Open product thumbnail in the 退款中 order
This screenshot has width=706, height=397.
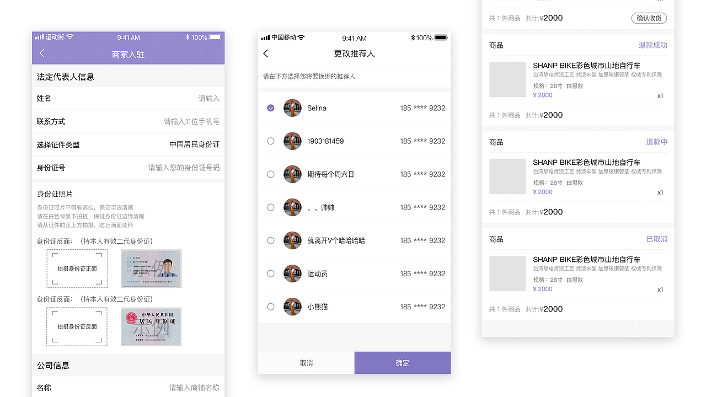click(507, 177)
